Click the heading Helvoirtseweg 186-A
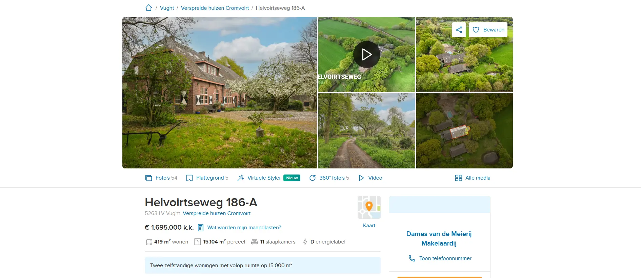The width and height of the screenshot is (641, 278). point(201,202)
